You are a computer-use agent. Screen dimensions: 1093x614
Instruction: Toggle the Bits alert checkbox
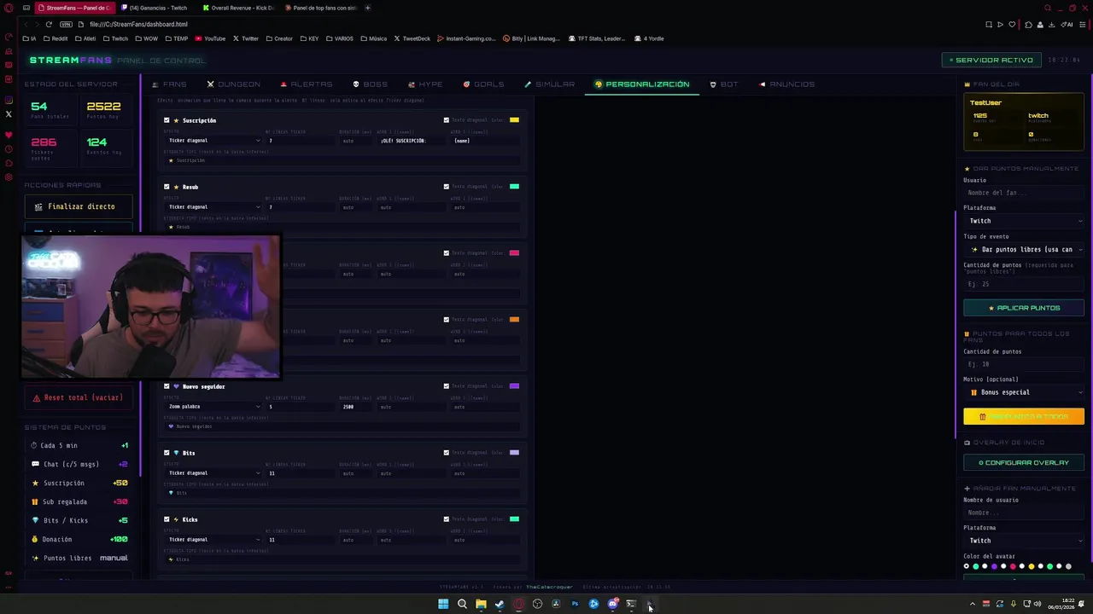click(167, 453)
